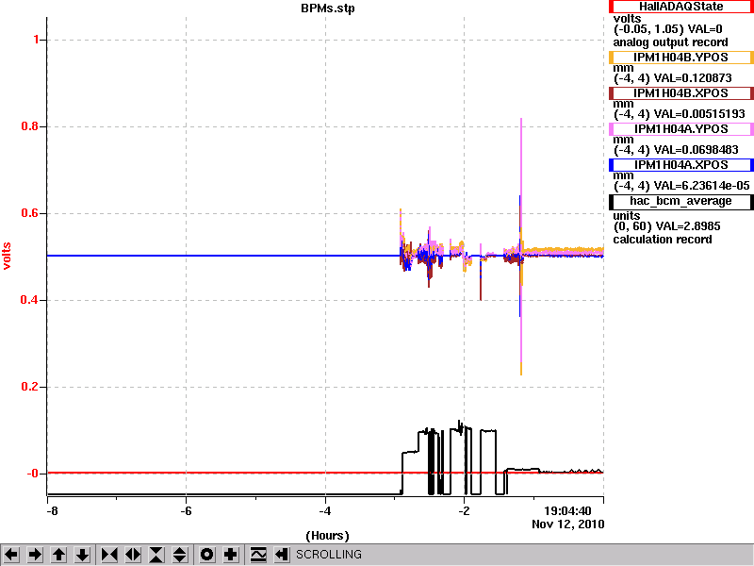Click the (-0.05, 1.05) VAL=0 readout
The image size is (754, 566).
click(x=668, y=29)
